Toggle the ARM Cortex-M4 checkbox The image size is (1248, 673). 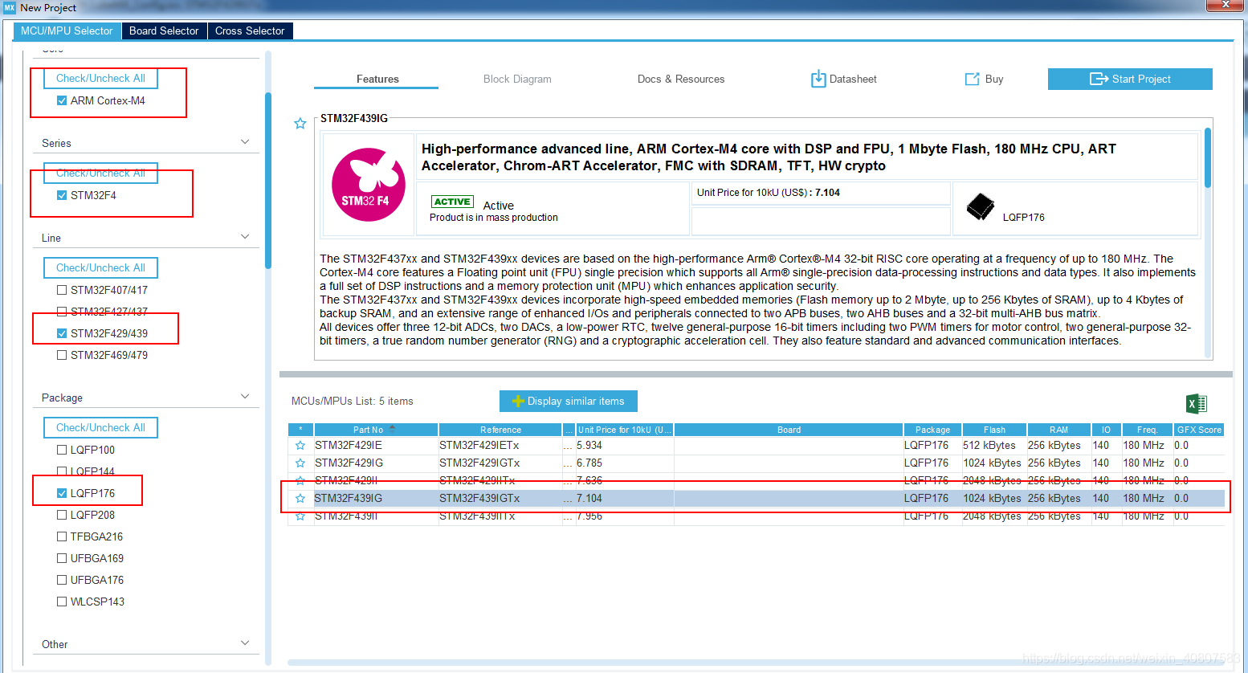pyautogui.click(x=62, y=100)
